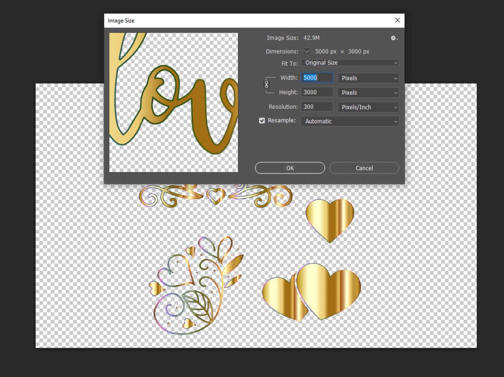Toggle the chain link constraining proportions
The width and height of the screenshot is (504, 377).
tap(267, 84)
